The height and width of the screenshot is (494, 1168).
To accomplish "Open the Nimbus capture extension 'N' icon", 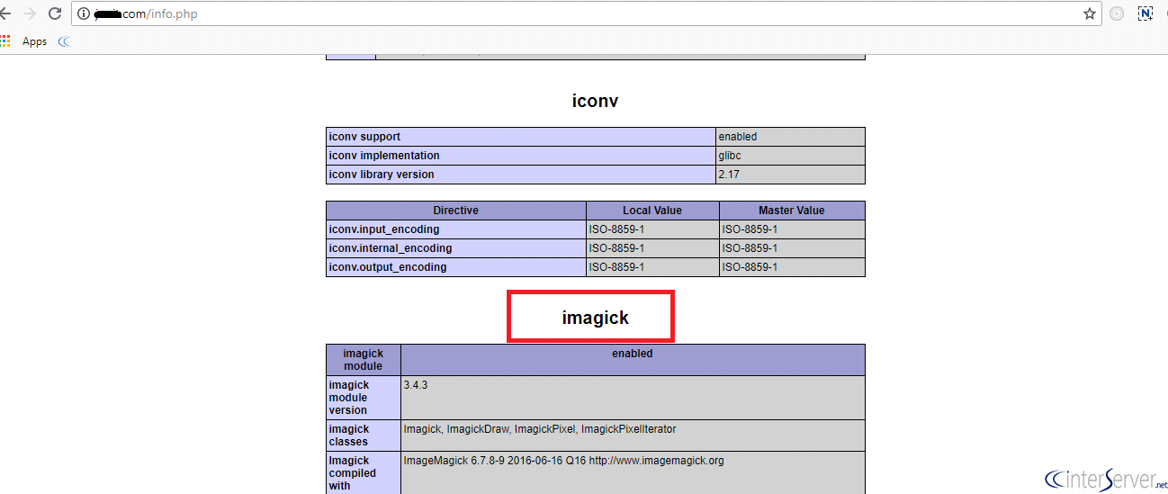I will coord(1146,13).
